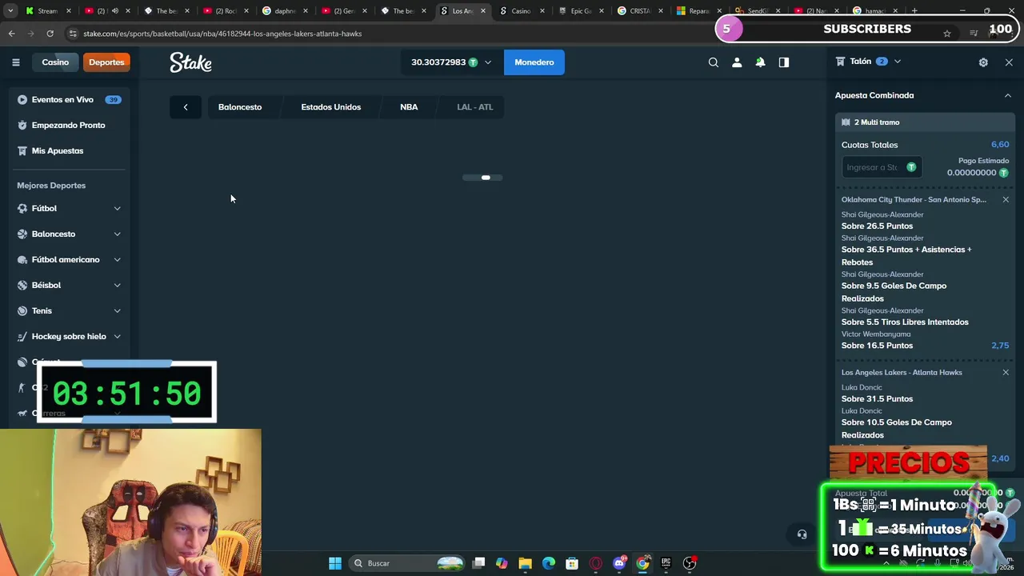Image resolution: width=1024 pixels, height=576 pixels.
Task: Expand the Fútbol sports submenu
Action: (x=117, y=209)
